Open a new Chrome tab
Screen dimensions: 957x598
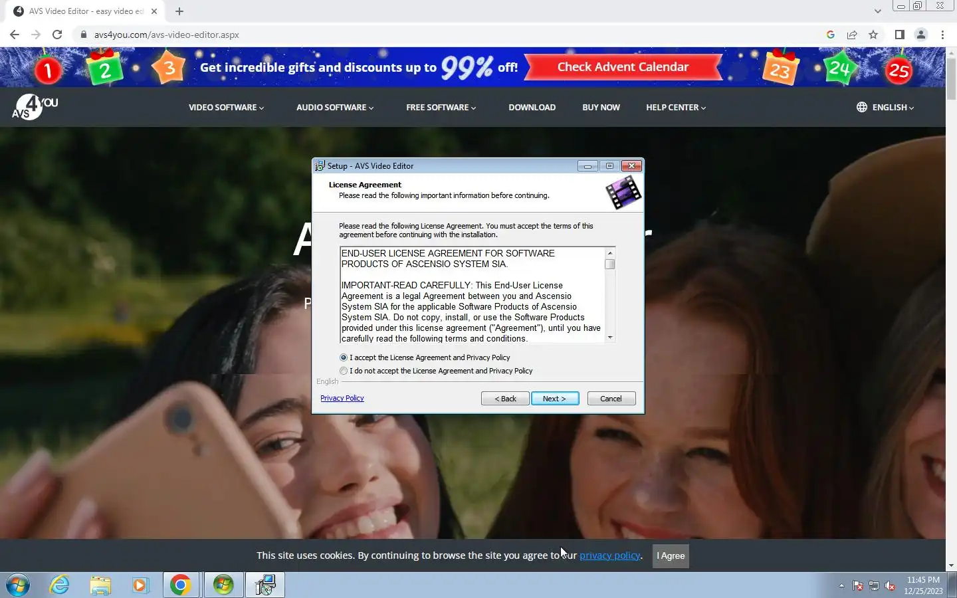point(179,11)
